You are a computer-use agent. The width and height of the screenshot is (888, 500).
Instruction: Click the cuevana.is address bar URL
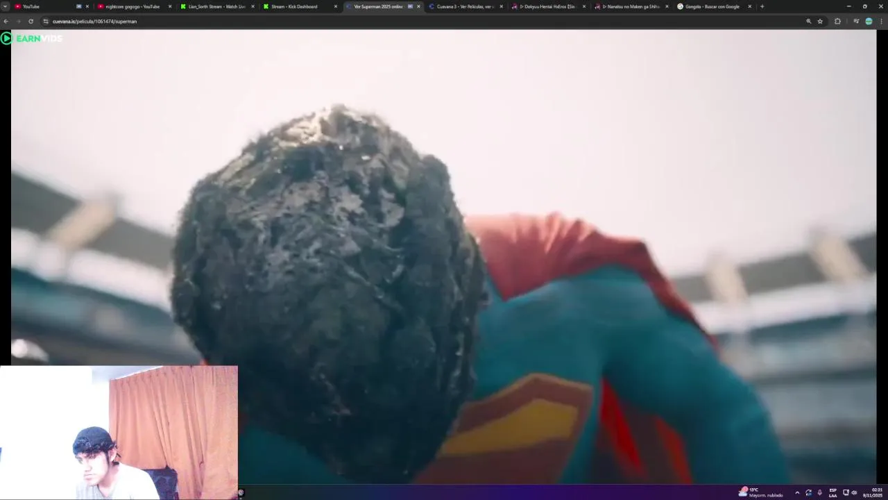[x=94, y=22]
